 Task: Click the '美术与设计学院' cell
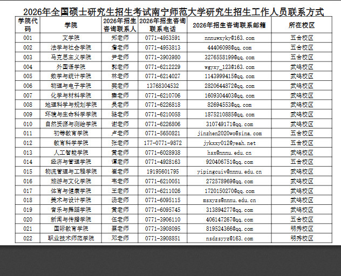[x=71, y=200]
